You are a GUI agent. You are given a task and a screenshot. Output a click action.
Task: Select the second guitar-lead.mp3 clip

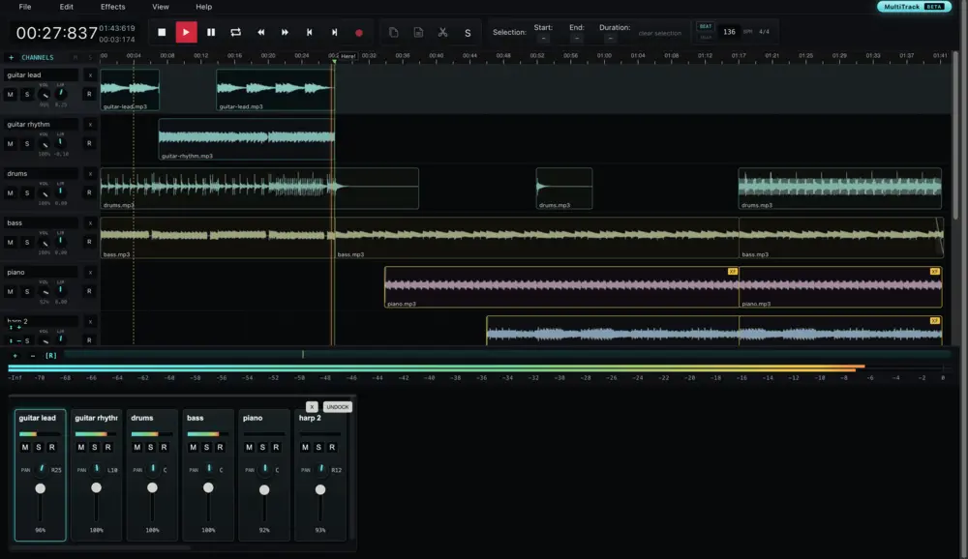click(275, 90)
